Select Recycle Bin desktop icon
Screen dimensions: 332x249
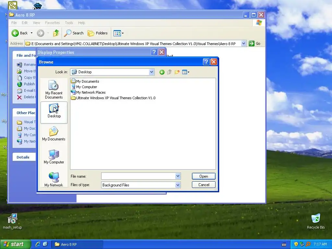pos(316,221)
